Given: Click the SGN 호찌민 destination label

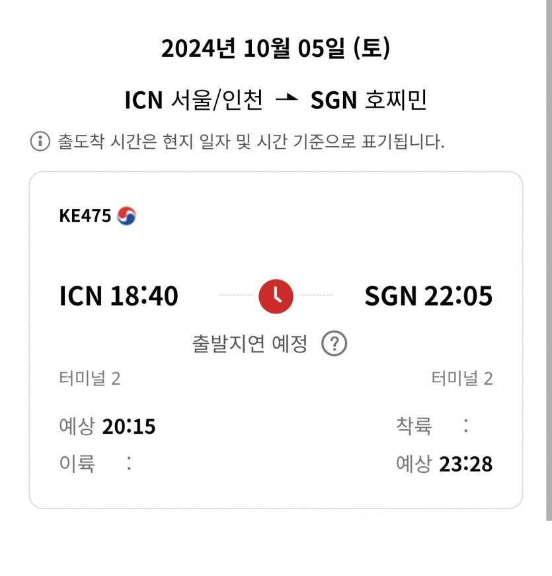Looking at the screenshot, I should pos(368,100).
